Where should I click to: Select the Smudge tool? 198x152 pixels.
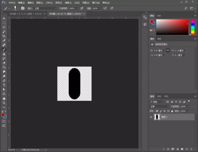point(4,72)
